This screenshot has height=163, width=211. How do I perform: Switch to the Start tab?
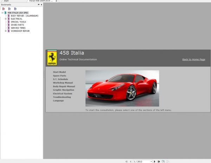point(6,1)
